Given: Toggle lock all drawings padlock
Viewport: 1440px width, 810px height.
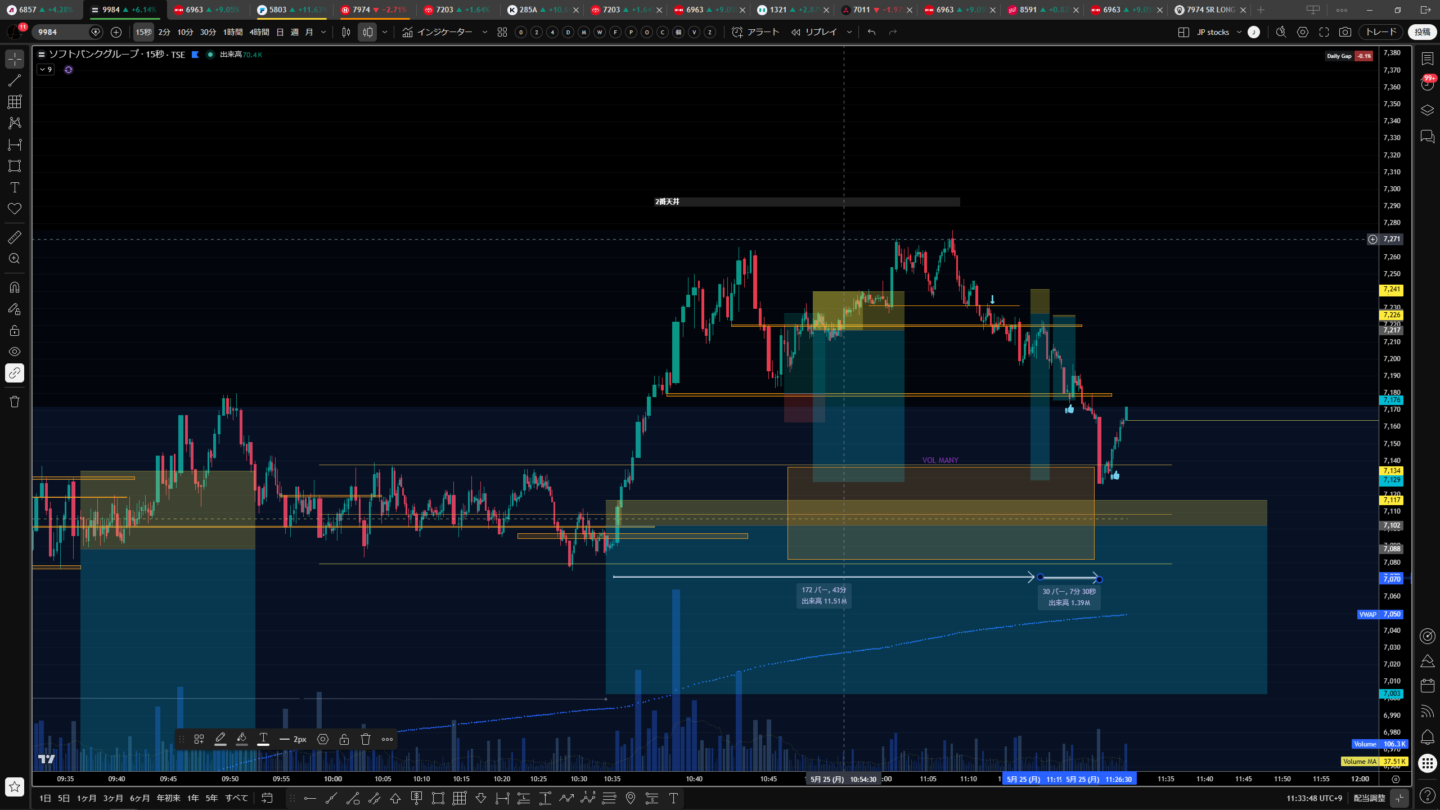Looking at the screenshot, I should [x=15, y=330].
